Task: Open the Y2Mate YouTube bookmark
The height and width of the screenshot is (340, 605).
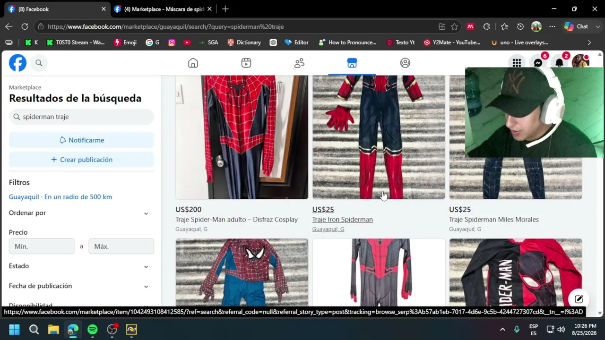Action: pos(451,42)
